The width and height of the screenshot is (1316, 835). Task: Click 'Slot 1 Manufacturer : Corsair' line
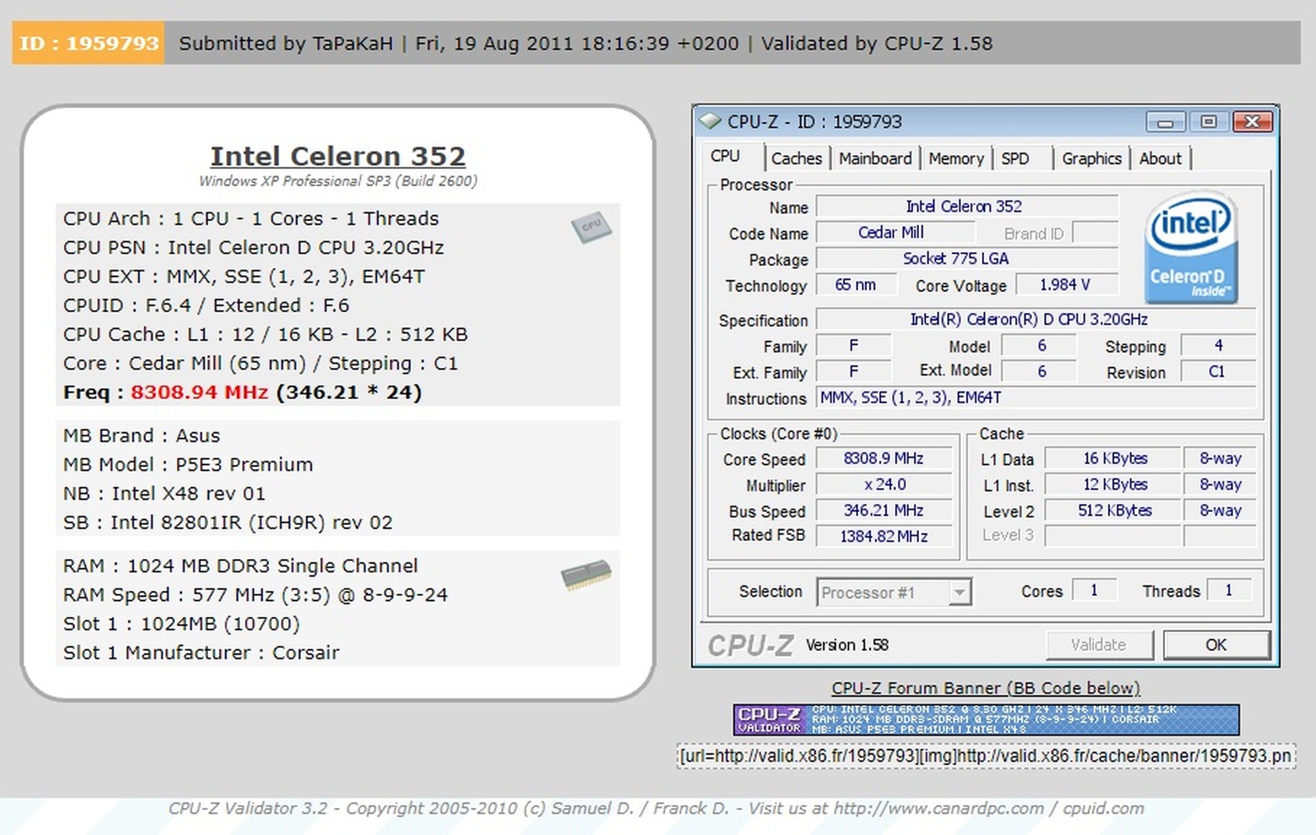click(x=201, y=653)
